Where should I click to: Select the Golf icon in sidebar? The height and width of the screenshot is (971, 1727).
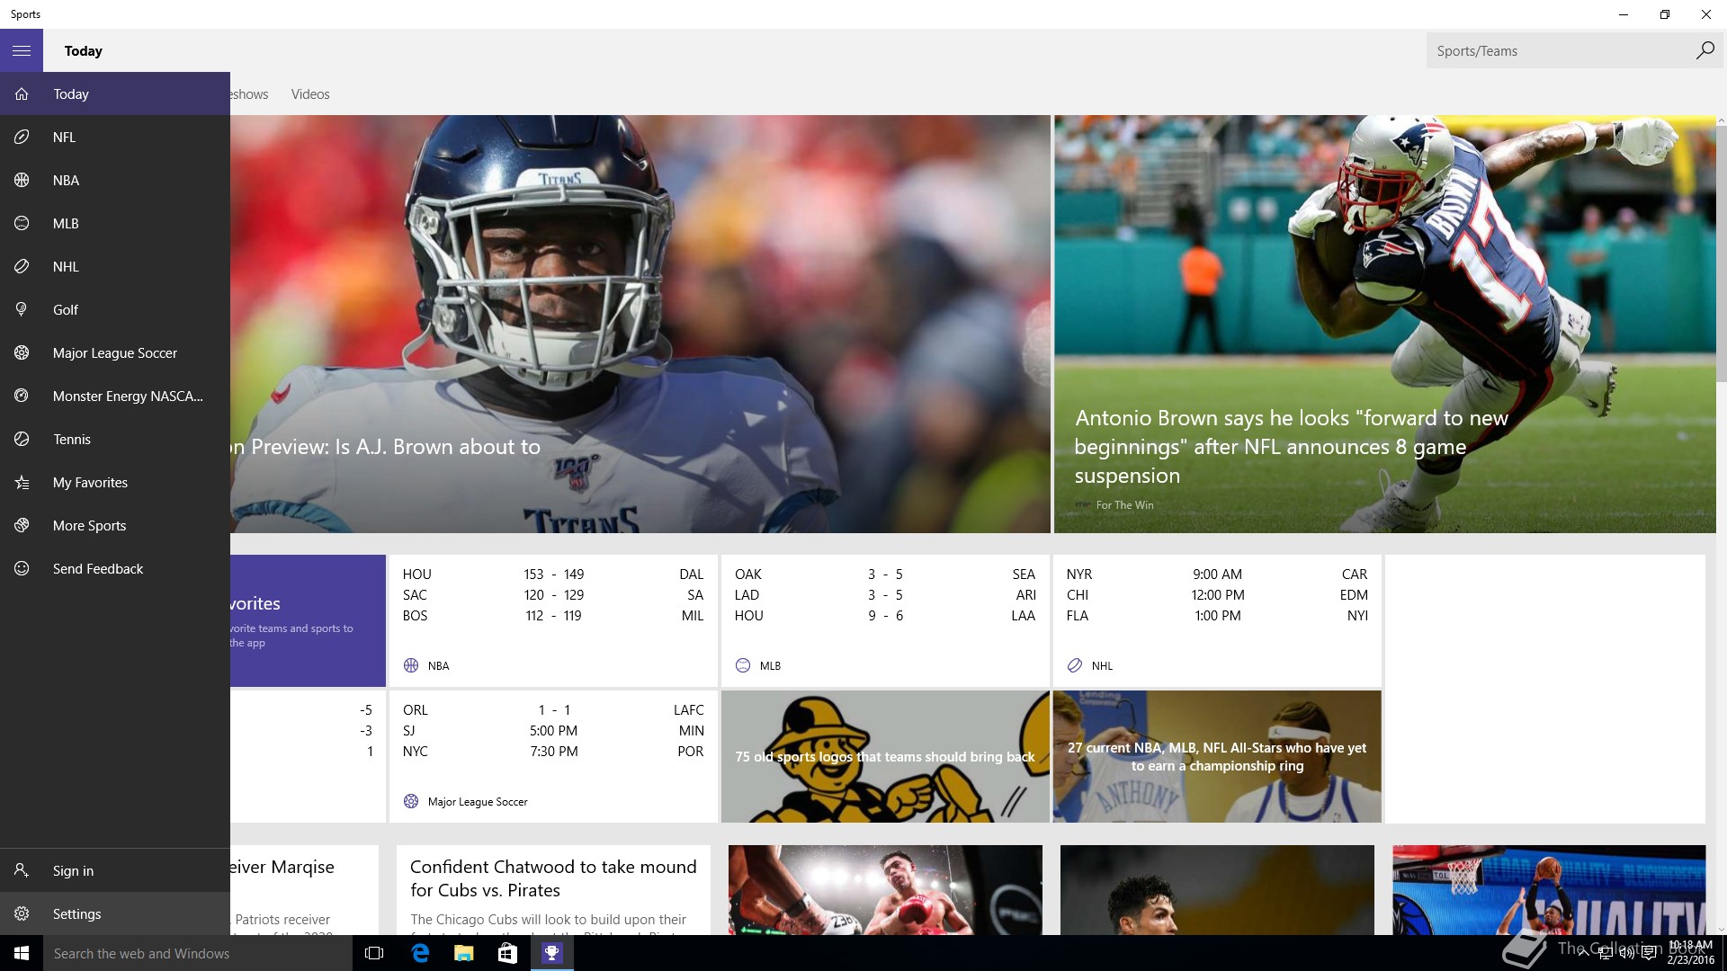click(x=22, y=309)
